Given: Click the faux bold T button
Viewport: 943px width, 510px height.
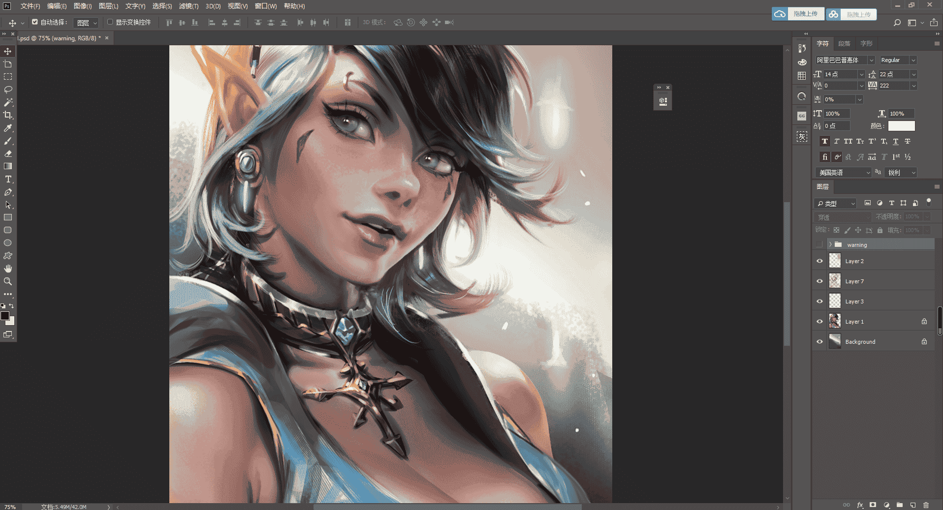Looking at the screenshot, I should [825, 141].
